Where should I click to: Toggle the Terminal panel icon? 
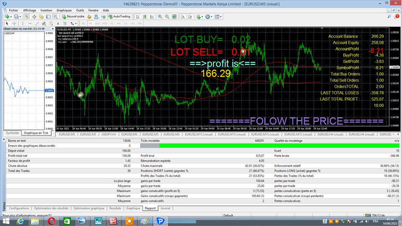point(48,17)
